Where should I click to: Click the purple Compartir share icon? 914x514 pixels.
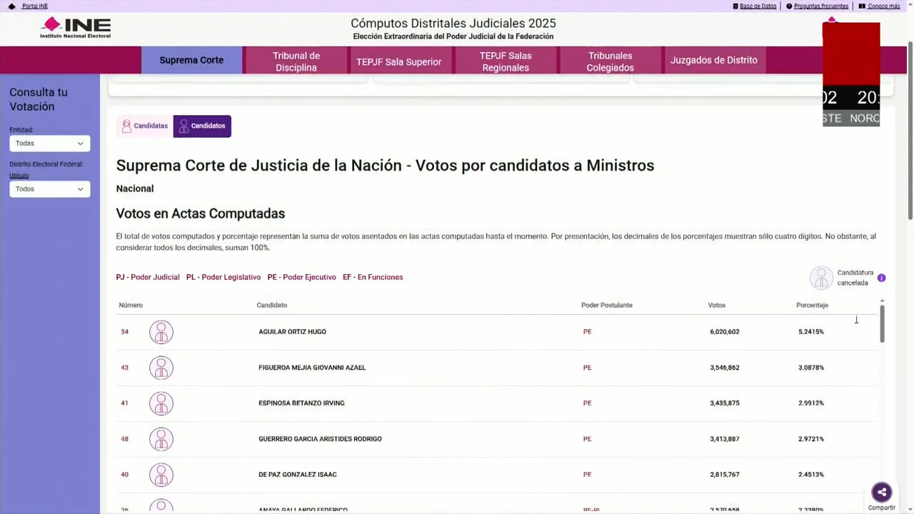coord(881,492)
